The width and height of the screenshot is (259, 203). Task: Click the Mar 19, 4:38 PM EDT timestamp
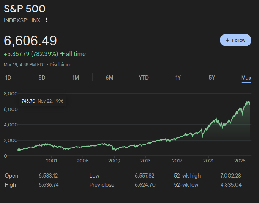click(24, 65)
